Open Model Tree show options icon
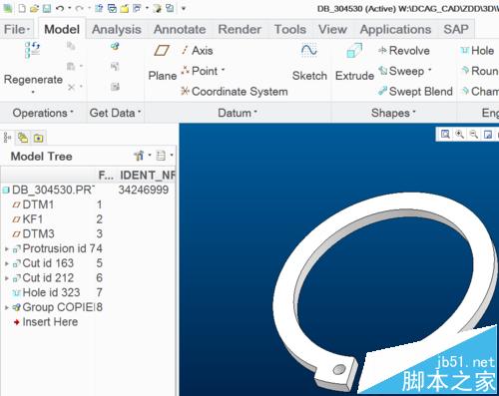 (161, 156)
